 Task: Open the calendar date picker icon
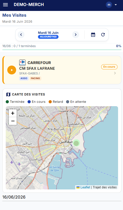(x=93, y=35)
